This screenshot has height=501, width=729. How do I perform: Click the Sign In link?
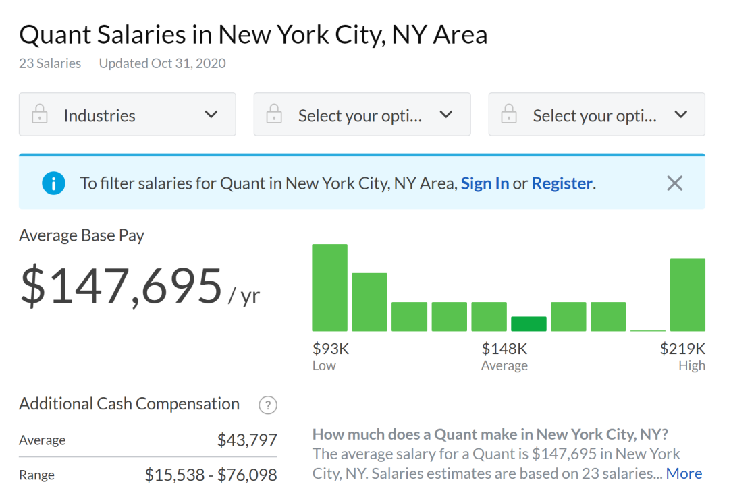[485, 183]
